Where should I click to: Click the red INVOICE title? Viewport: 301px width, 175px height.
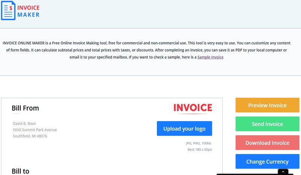[193, 108]
